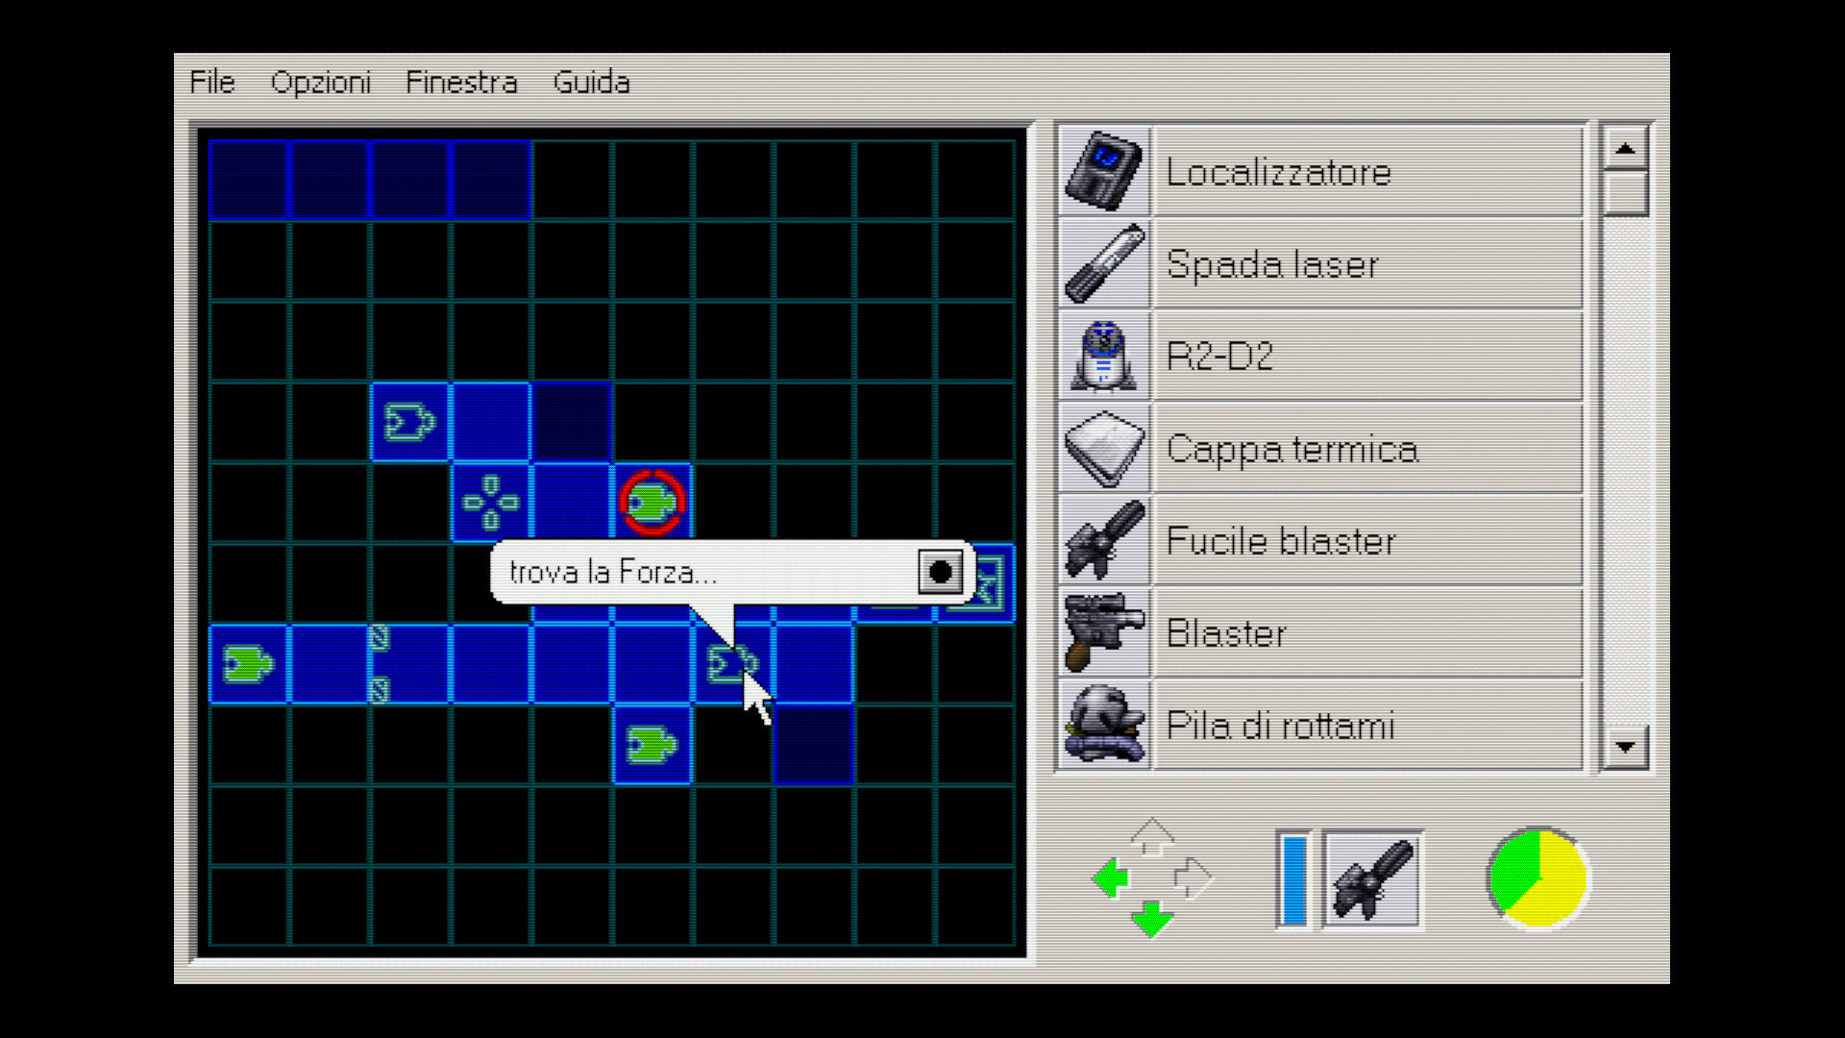Screen dimensions: 1845x1038
Task: Click the Spada laser text label
Action: [x=1272, y=264]
